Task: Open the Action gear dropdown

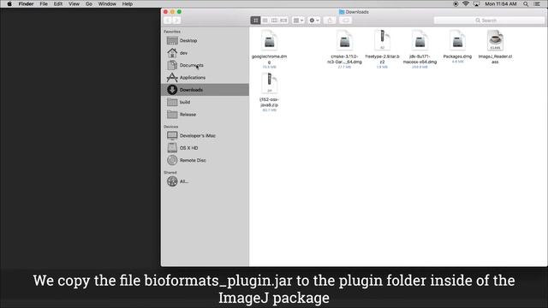Action: click(314, 21)
